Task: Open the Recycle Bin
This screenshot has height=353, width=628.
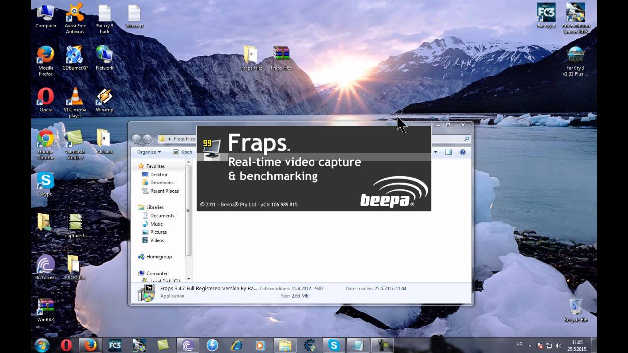Action: click(x=576, y=310)
